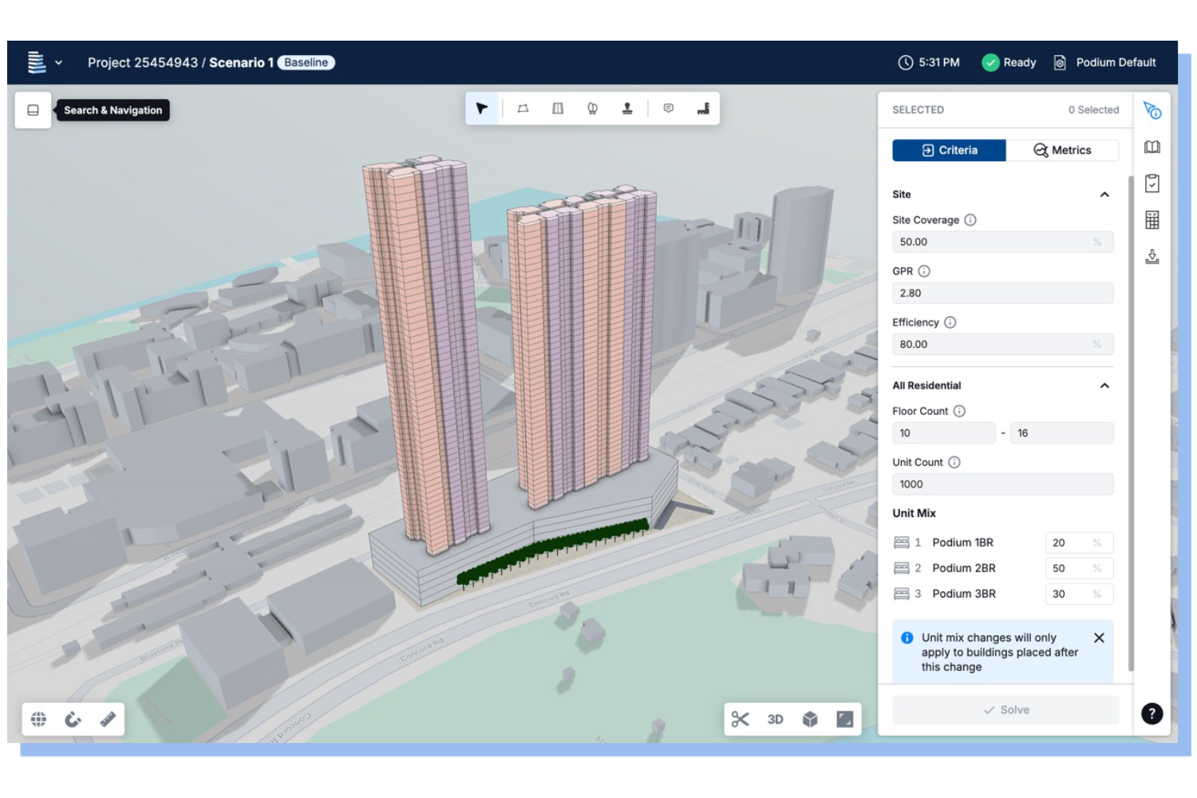Image resolution: width=1197 pixels, height=798 pixels.
Task: Open the calculator panel in right sidebar
Action: point(1152,220)
